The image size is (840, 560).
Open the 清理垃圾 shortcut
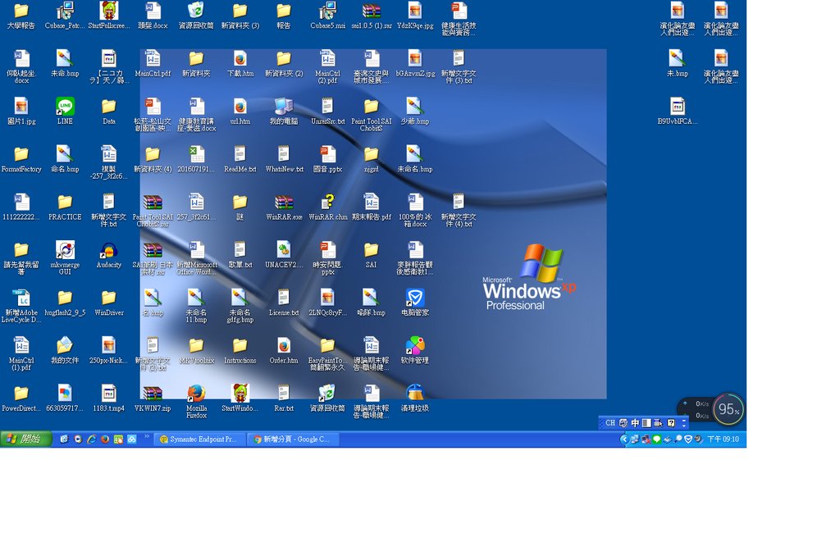click(x=415, y=398)
